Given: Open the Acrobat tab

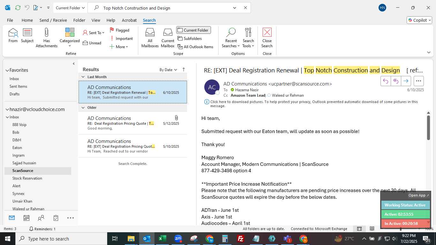Looking at the screenshot, I should [x=129, y=20].
